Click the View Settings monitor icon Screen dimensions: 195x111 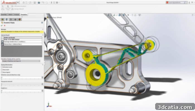tap(140, 15)
